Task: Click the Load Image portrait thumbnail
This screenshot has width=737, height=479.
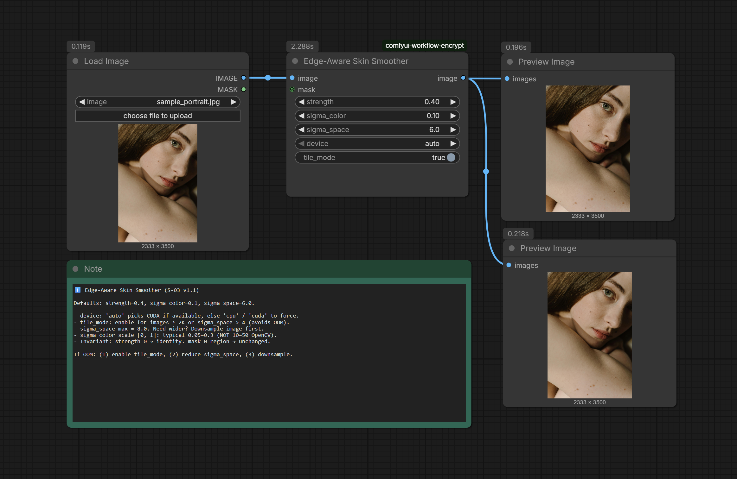Action: [x=157, y=183]
